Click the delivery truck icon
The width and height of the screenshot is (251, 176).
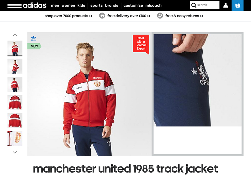coord(102,16)
